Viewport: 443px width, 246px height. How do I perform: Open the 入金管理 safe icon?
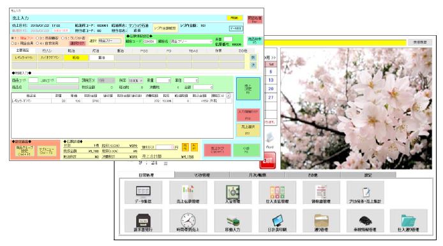tap(232, 192)
